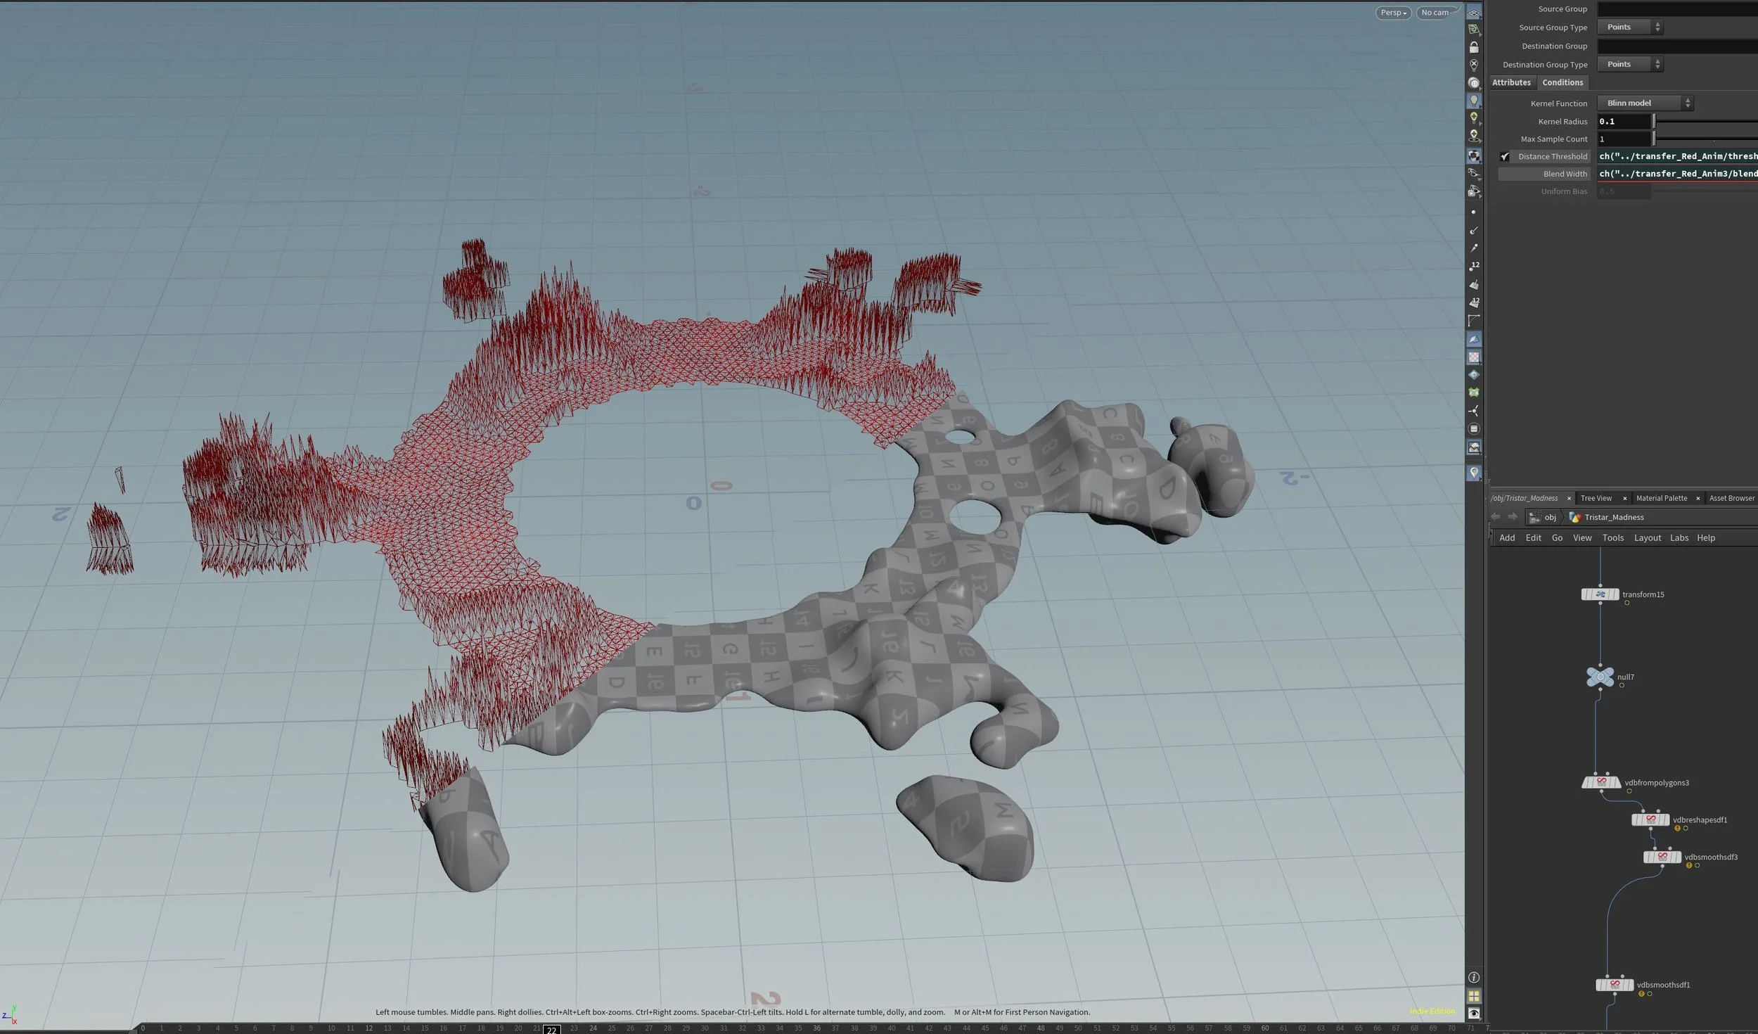Image resolution: width=1758 pixels, height=1034 pixels.
Task: Click frame 36 on the timeline
Action: pyautogui.click(x=817, y=1028)
